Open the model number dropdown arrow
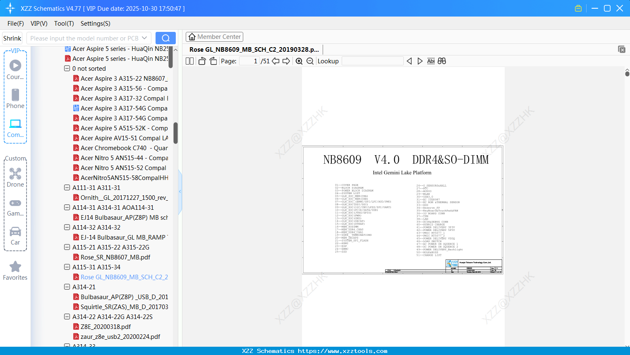Image resolution: width=630 pixels, height=355 pixels. [x=144, y=38]
